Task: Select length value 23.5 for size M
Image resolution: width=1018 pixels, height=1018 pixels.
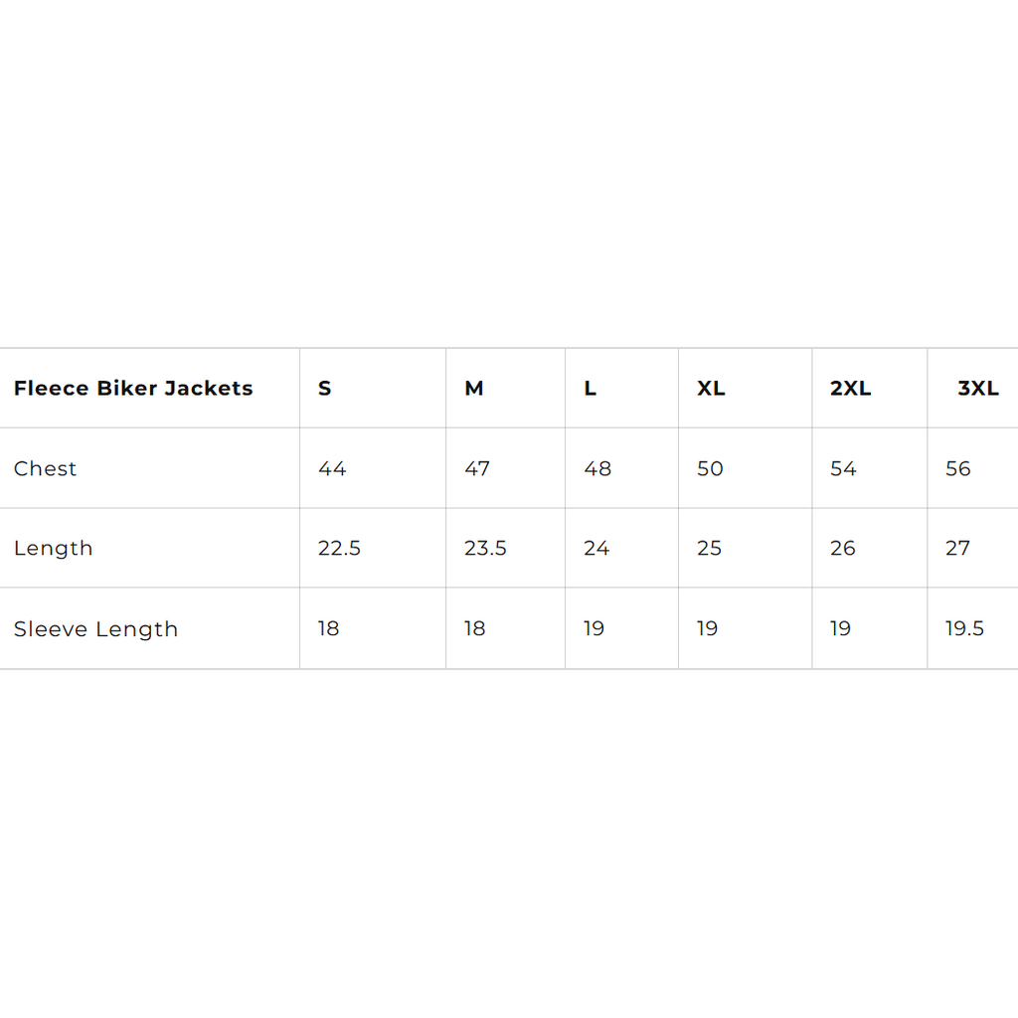Action: pos(486,549)
